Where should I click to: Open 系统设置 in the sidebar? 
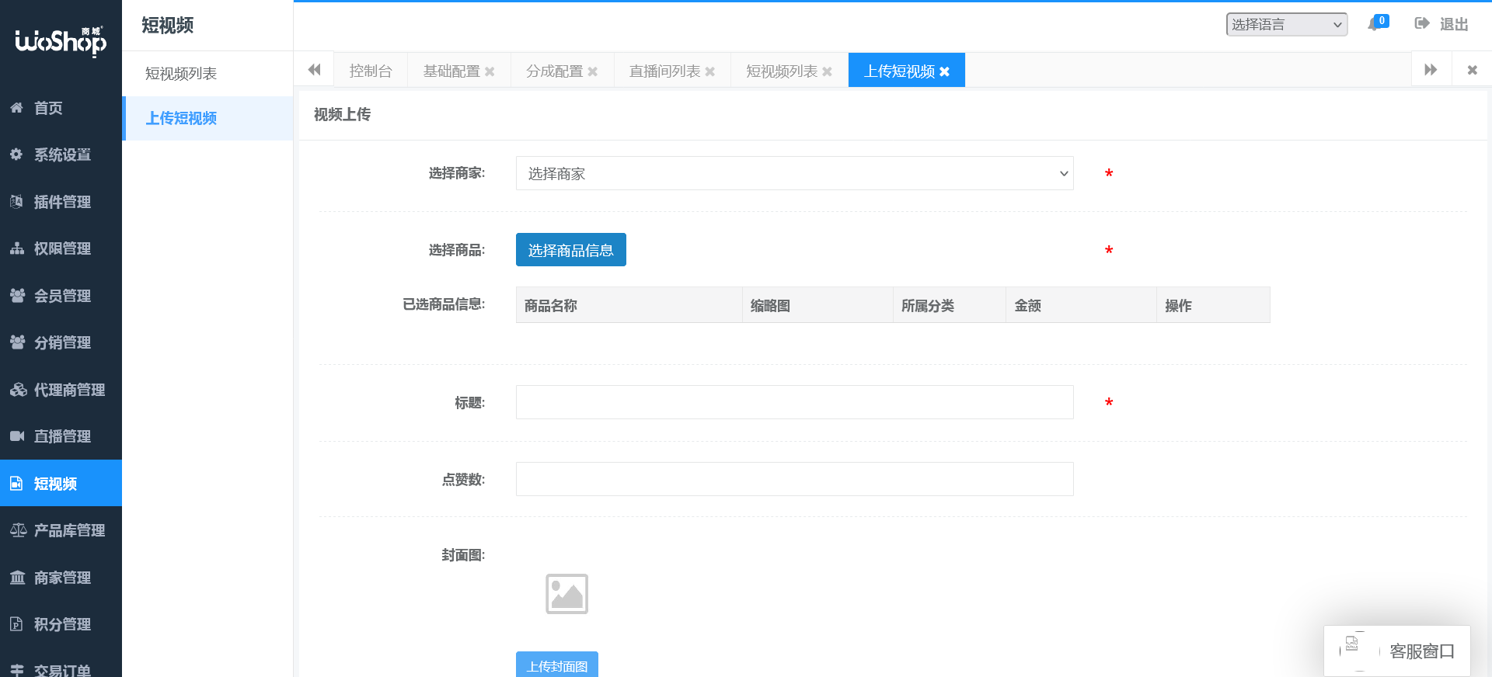pyautogui.click(x=61, y=155)
